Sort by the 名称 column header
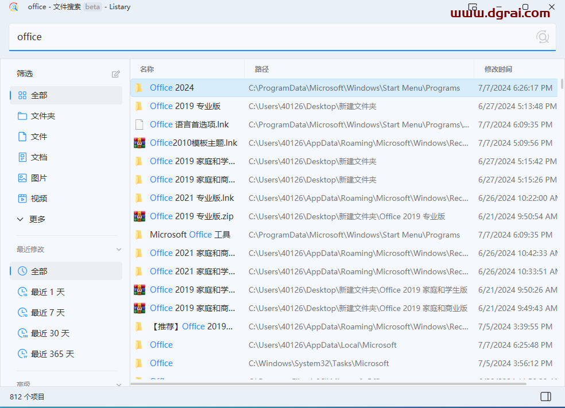565x408 pixels. (147, 69)
